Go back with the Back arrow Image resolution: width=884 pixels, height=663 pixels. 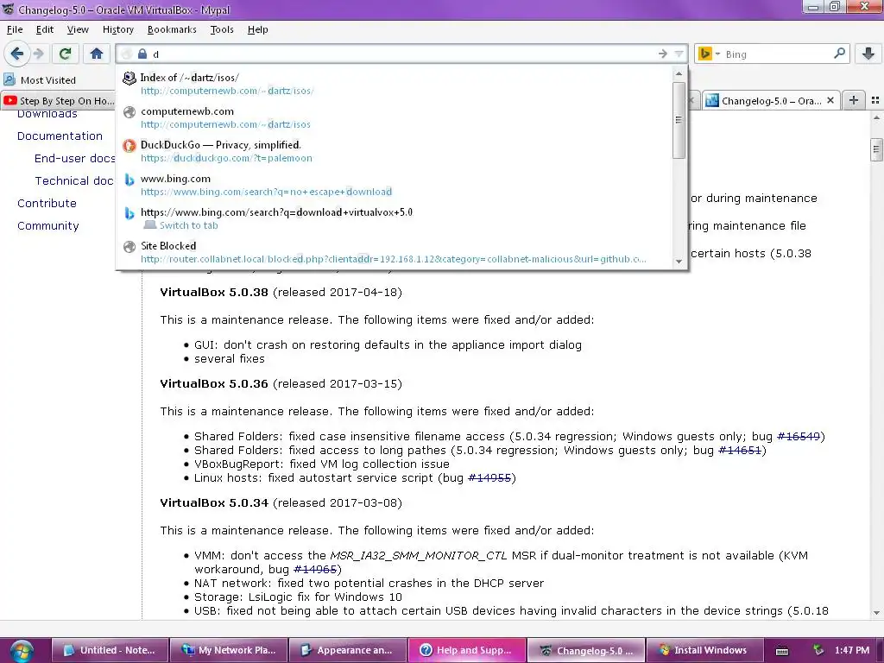coord(17,54)
